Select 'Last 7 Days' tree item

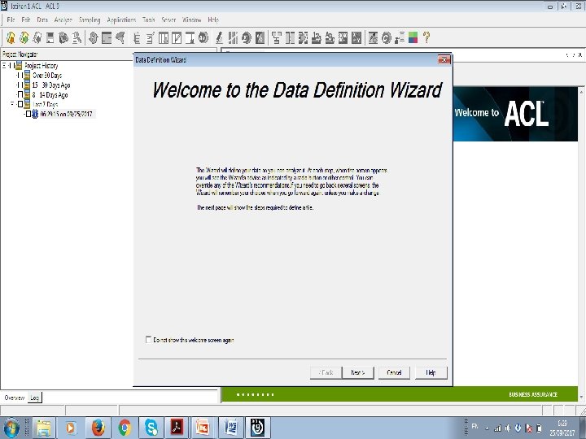pyautogui.click(x=46, y=104)
